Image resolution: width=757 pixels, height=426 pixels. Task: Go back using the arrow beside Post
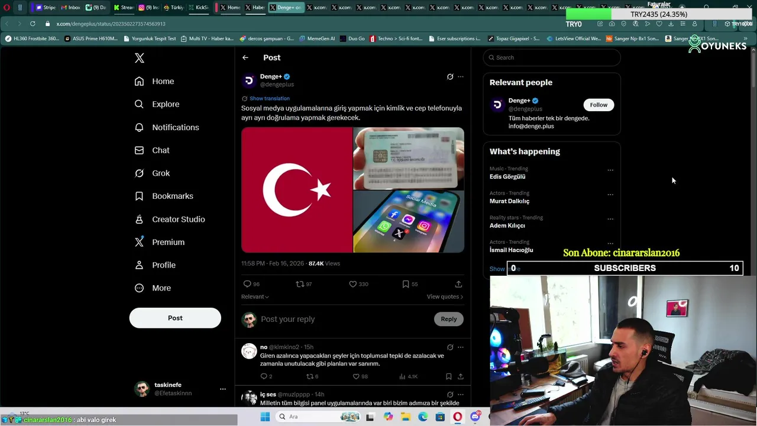(245, 57)
